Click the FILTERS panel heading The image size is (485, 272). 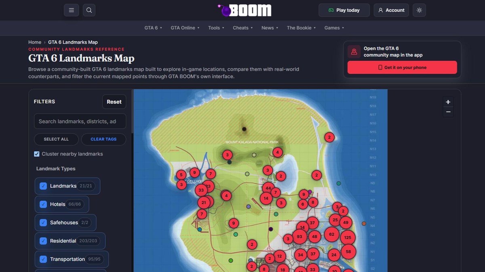coord(44,102)
